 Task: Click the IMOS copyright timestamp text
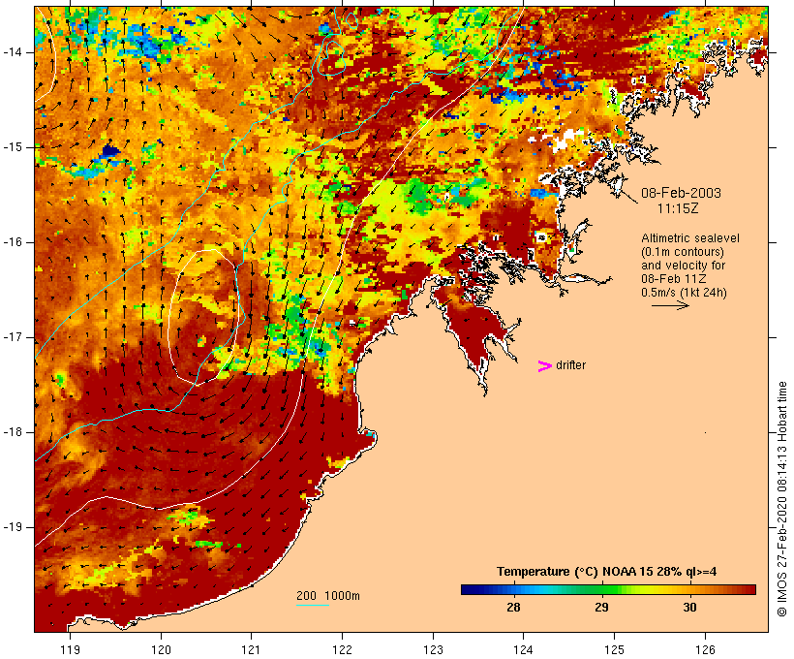pyautogui.click(x=781, y=499)
